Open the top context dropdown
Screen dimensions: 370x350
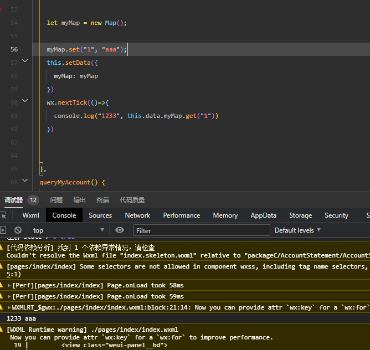[69, 230]
